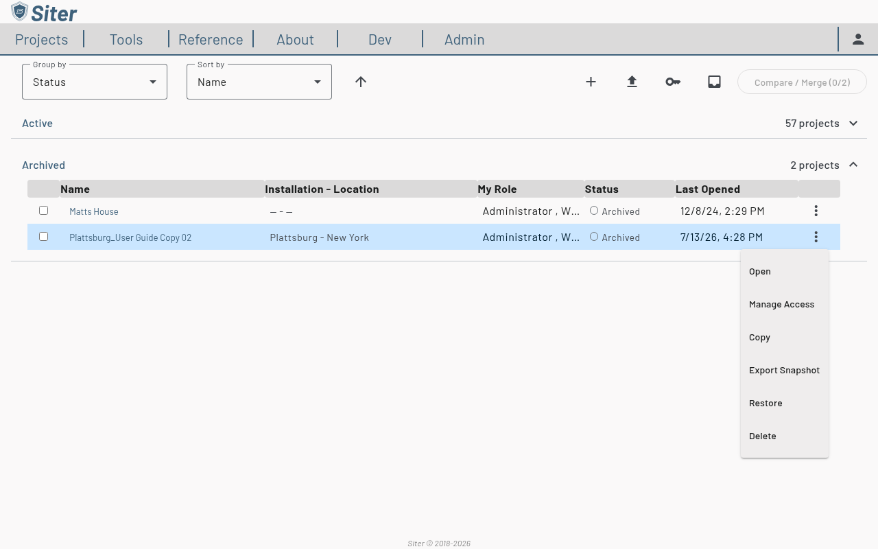Click the 57 projects count

click(x=812, y=123)
